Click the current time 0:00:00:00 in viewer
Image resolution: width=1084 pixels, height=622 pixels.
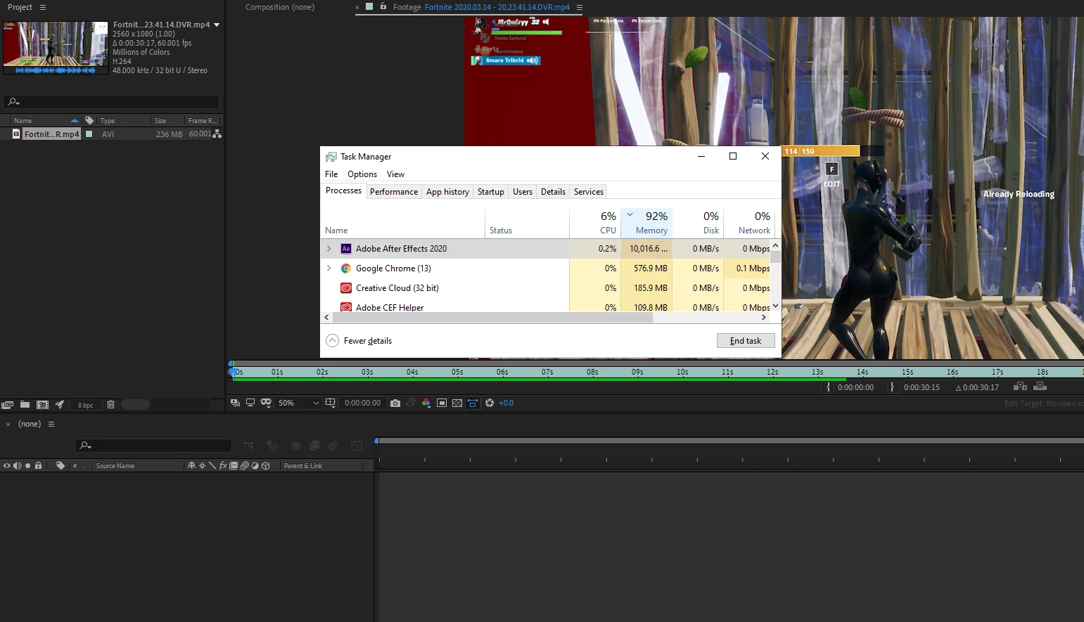tap(362, 403)
